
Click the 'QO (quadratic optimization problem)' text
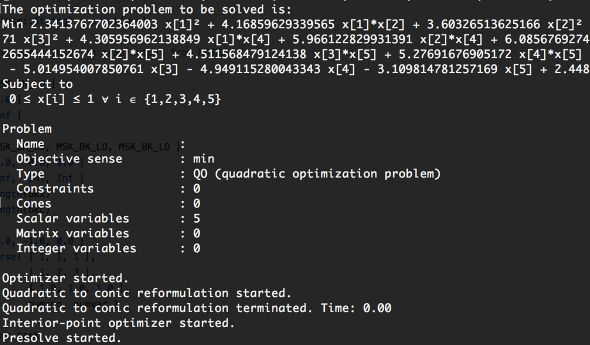316,174
